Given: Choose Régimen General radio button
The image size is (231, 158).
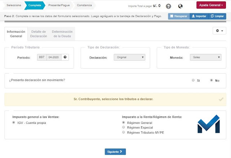Looking at the screenshot, I should click(x=123, y=122).
